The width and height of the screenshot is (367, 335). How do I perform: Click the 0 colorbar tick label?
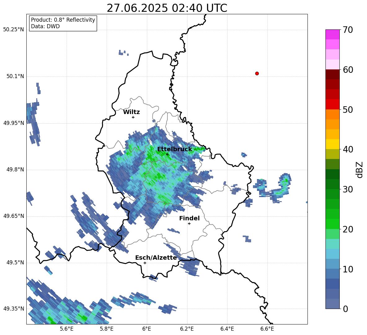345,309
